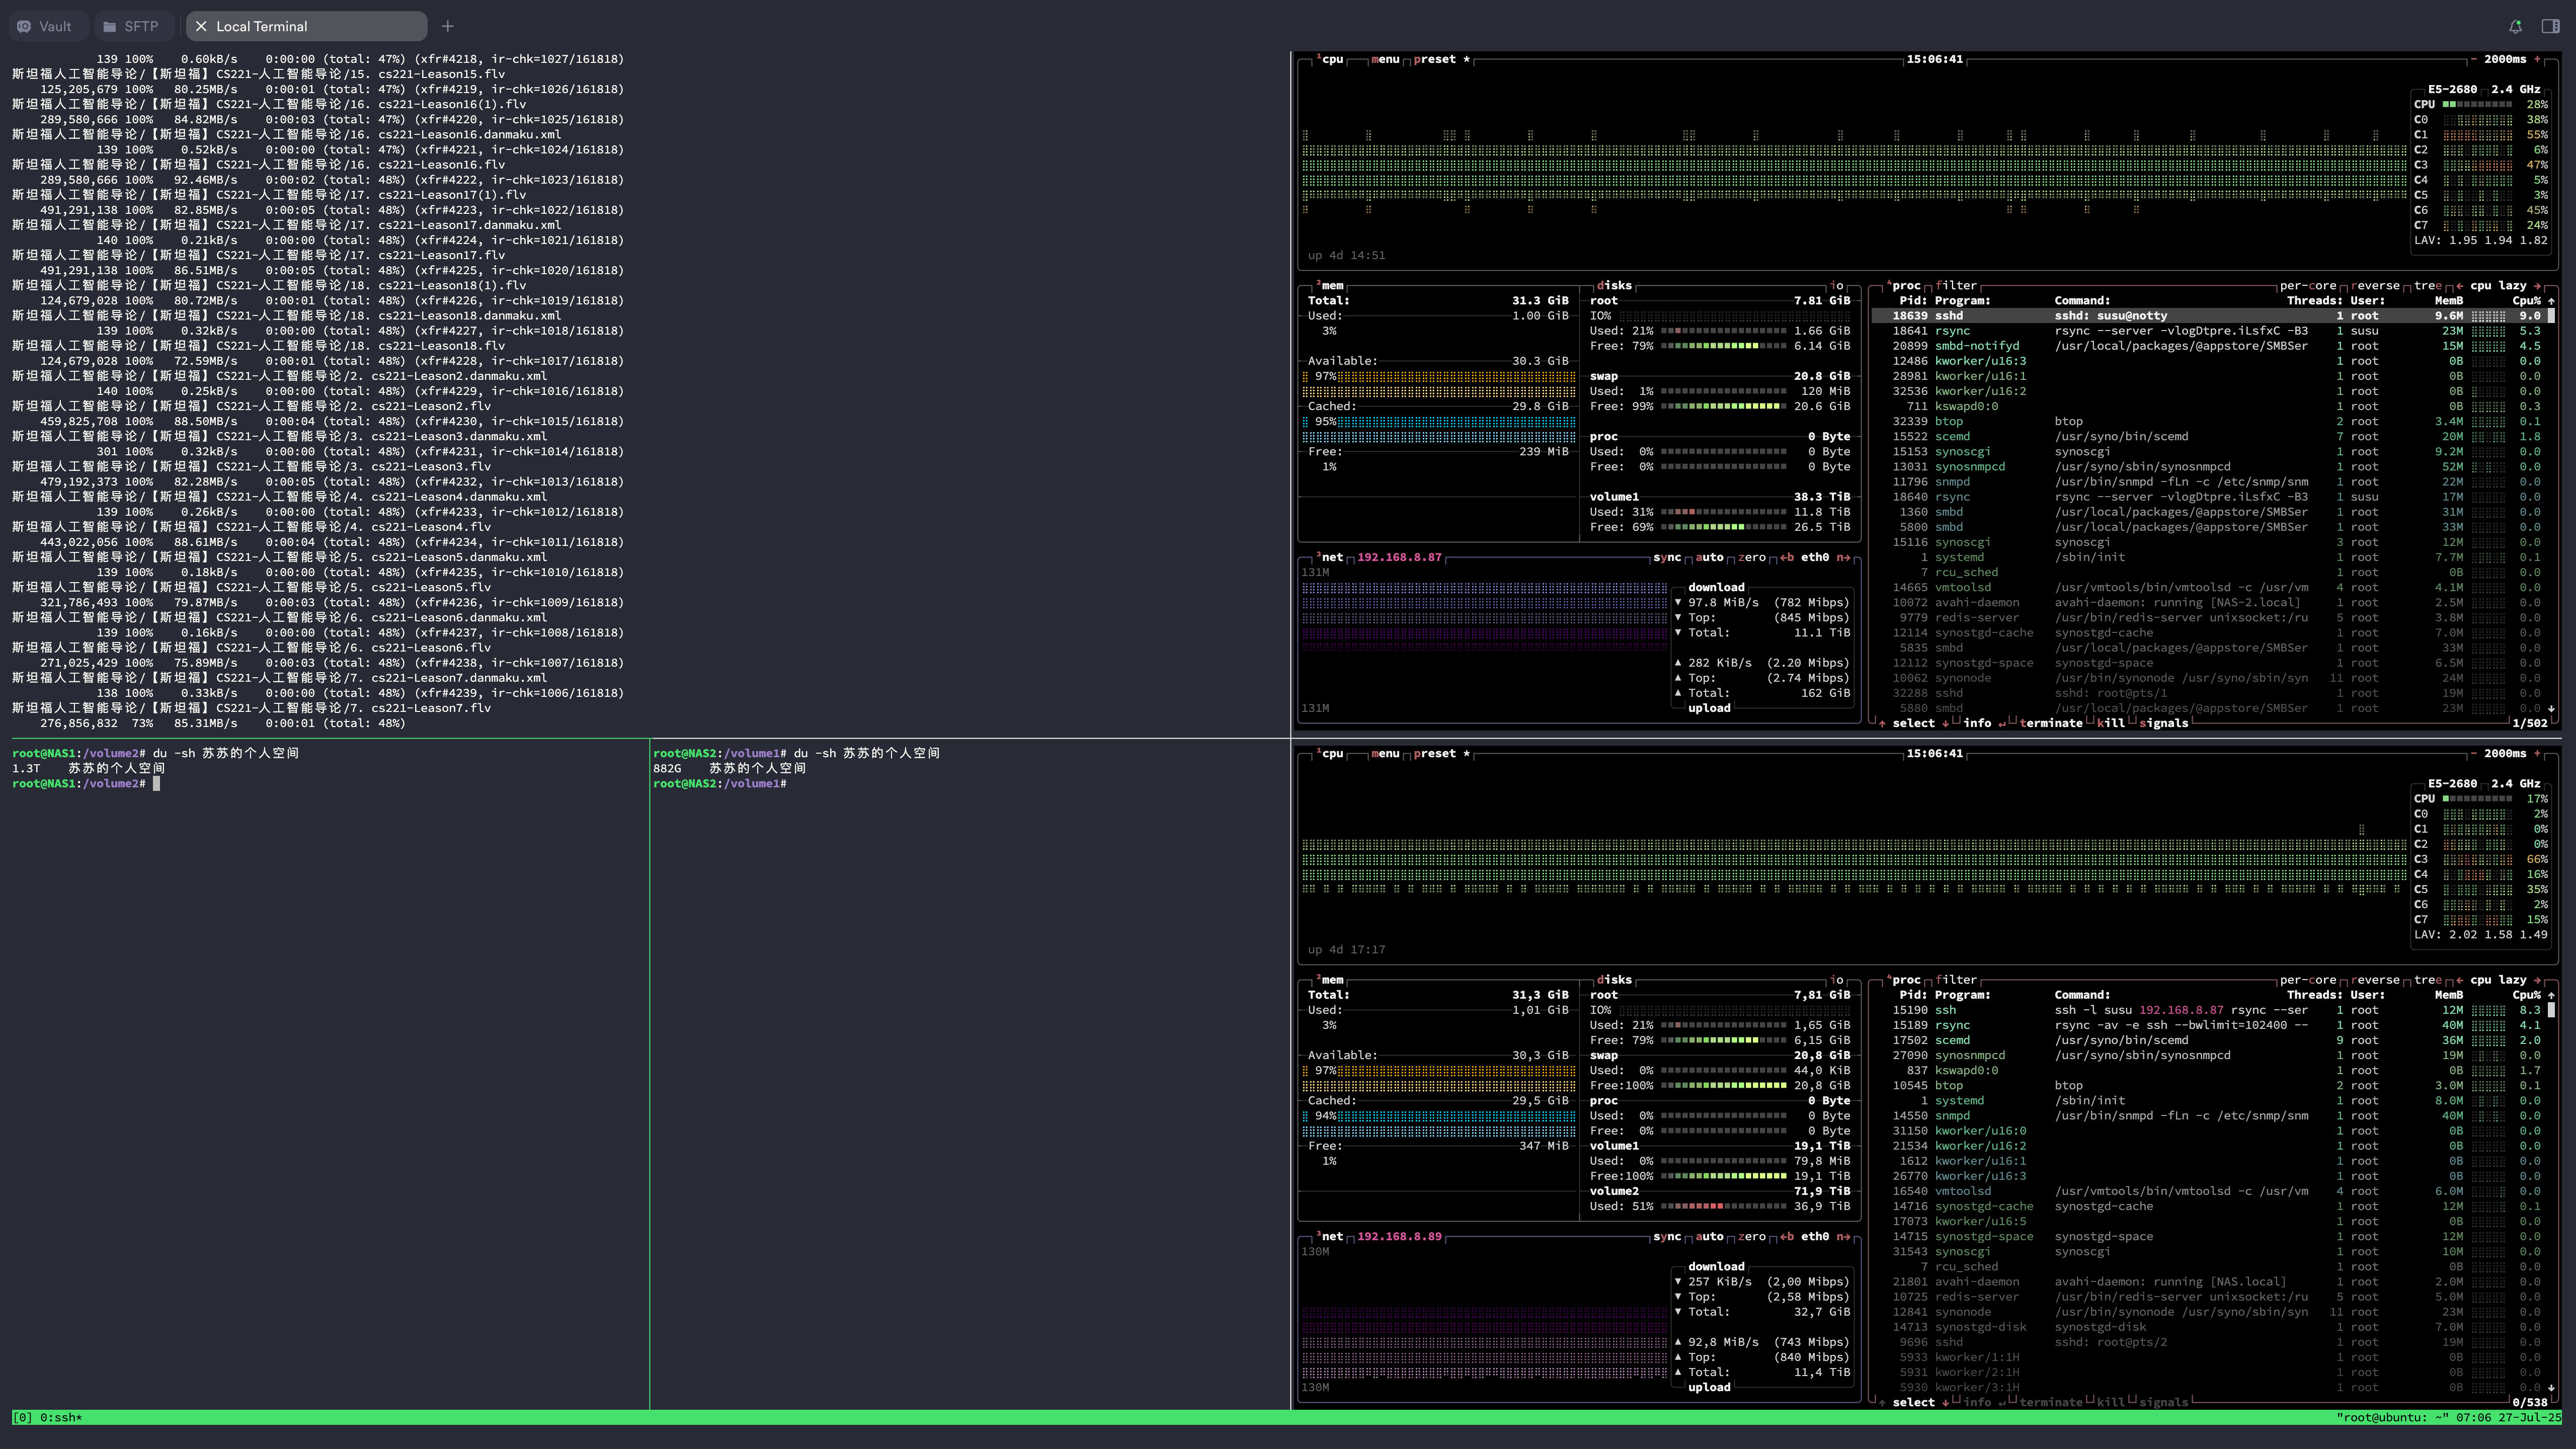Select the Local Terminal tab label
Screen dimensions: 2576x1449
tap(261, 26)
